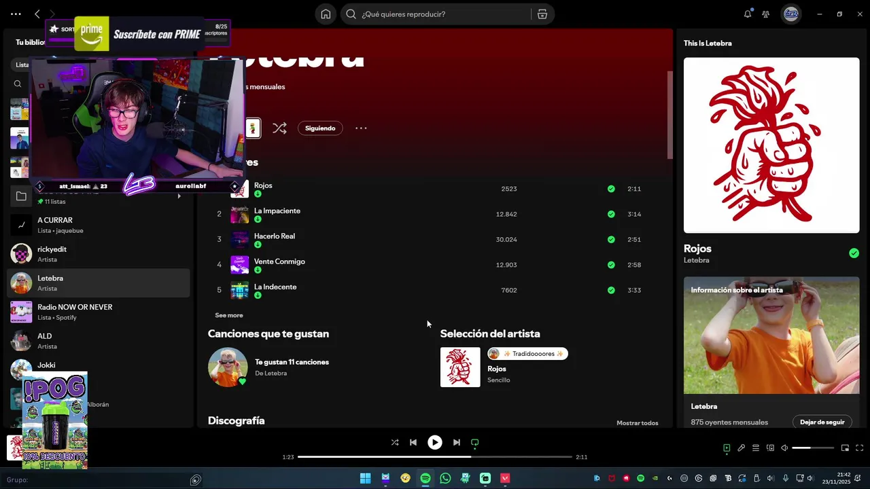
Task: Toggle liked status for La Impaciente
Action: [x=611, y=214]
